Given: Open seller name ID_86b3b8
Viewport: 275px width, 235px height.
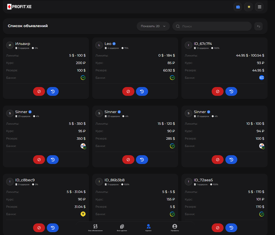Looking at the screenshot, I should 114,180.
